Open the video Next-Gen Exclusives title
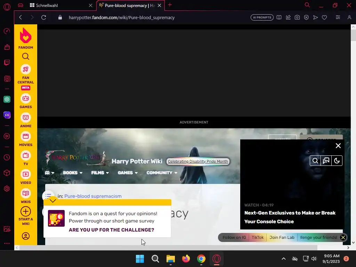Image resolution: width=356 pixels, height=267 pixels. pyautogui.click(x=290, y=217)
